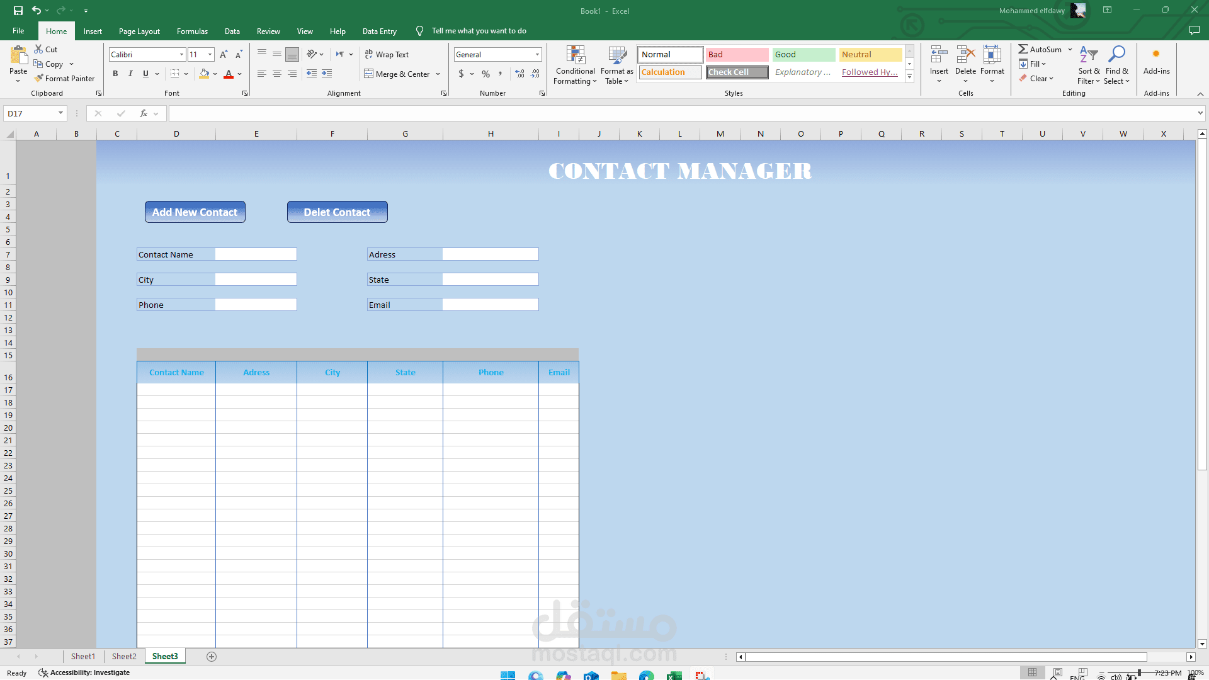Open the font size dropdown
This screenshot has width=1209, height=680.
coord(210,55)
